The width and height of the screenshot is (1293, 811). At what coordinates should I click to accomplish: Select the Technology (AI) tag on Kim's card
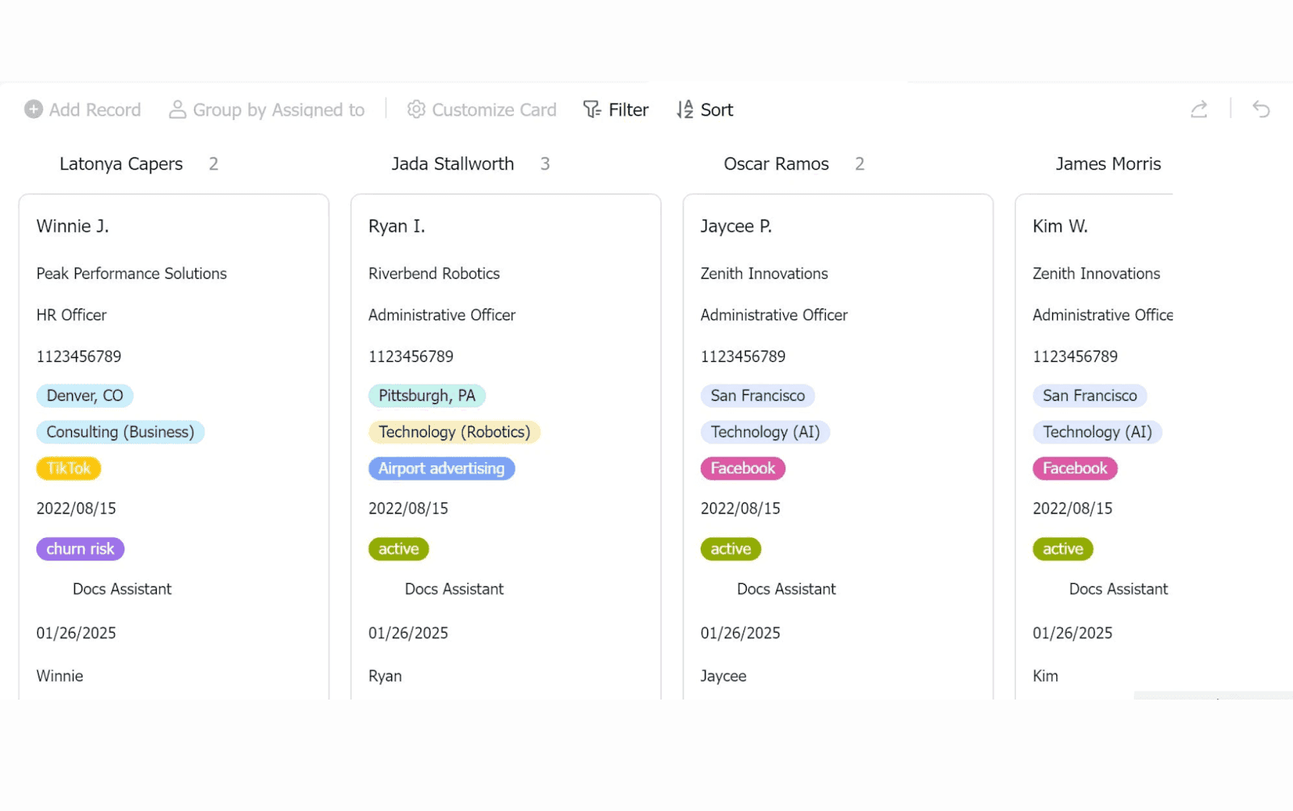click(1097, 432)
